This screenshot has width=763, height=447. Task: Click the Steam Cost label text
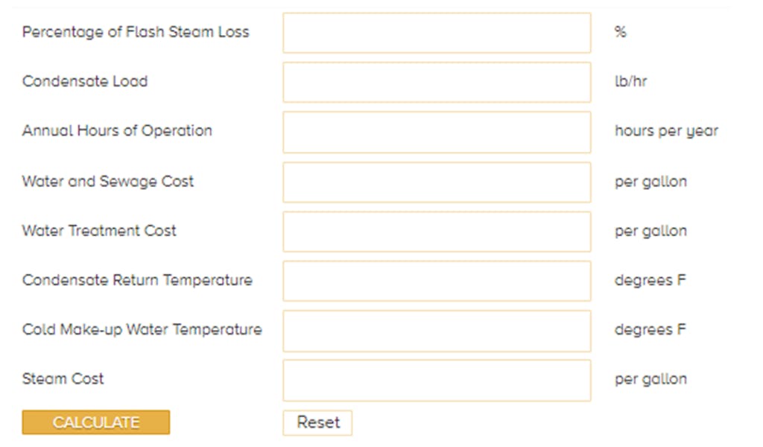click(63, 379)
